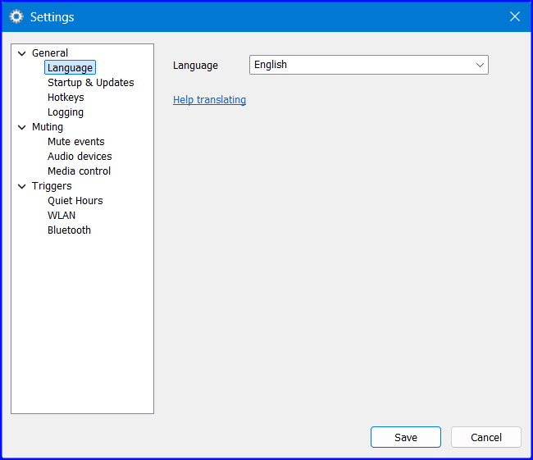
Task: Collapse the Triggers tree section
Action: click(x=22, y=186)
